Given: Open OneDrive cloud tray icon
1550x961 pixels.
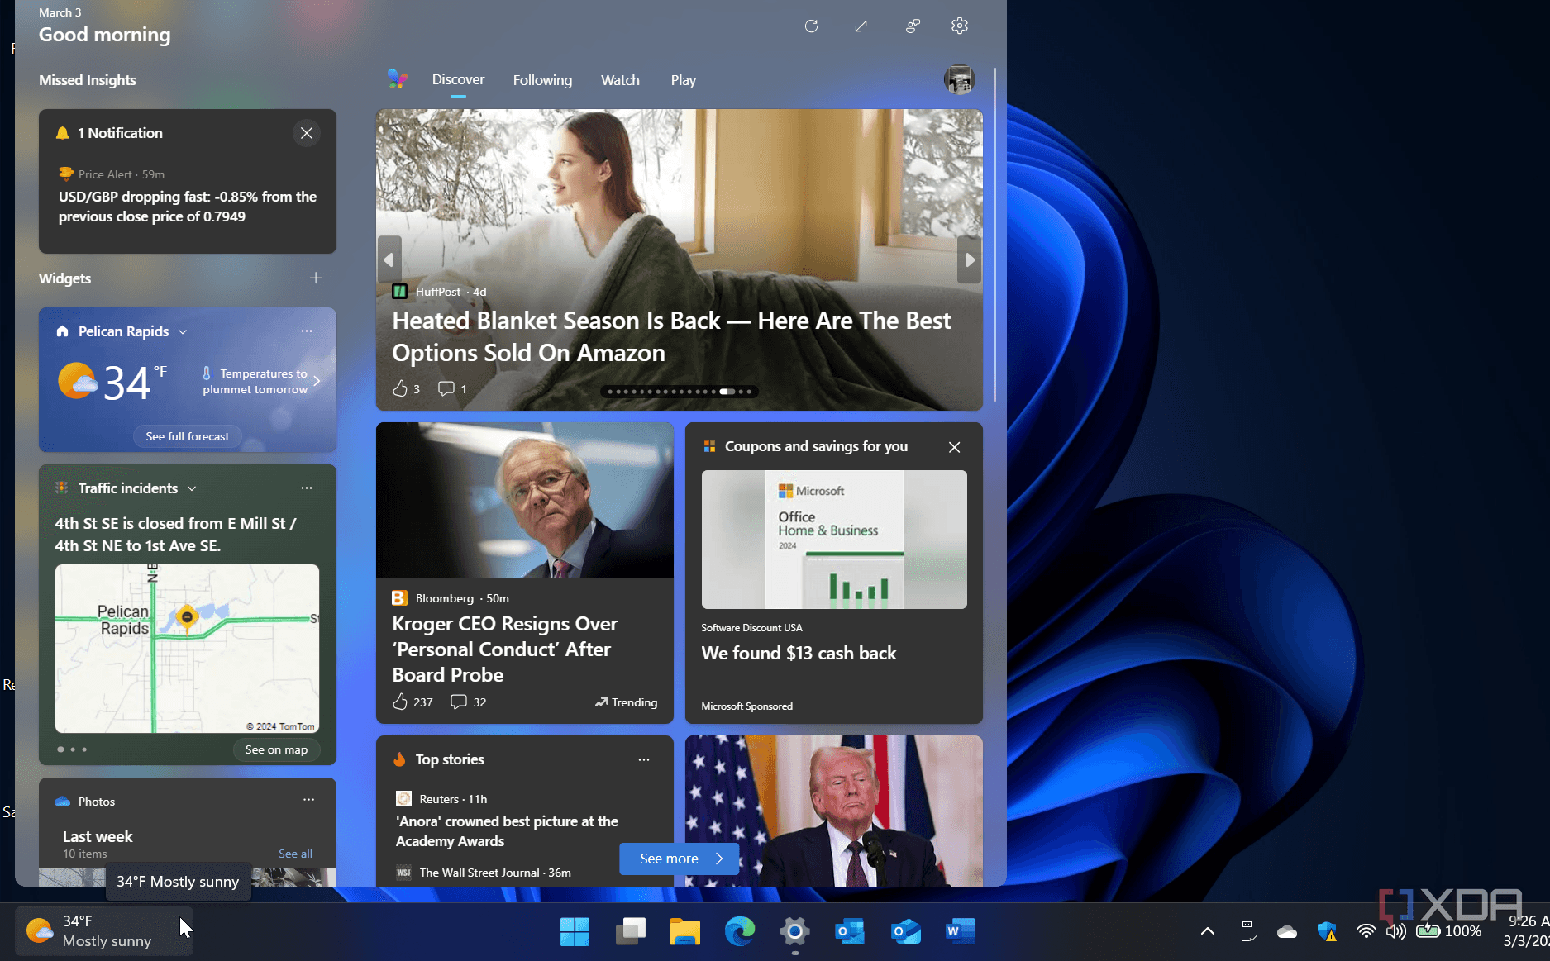Looking at the screenshot, I should [1287, 931].
